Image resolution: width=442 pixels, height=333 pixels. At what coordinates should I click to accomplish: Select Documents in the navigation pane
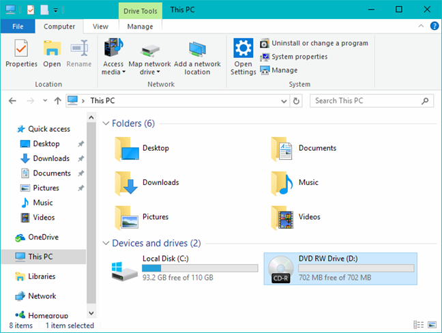46,173
